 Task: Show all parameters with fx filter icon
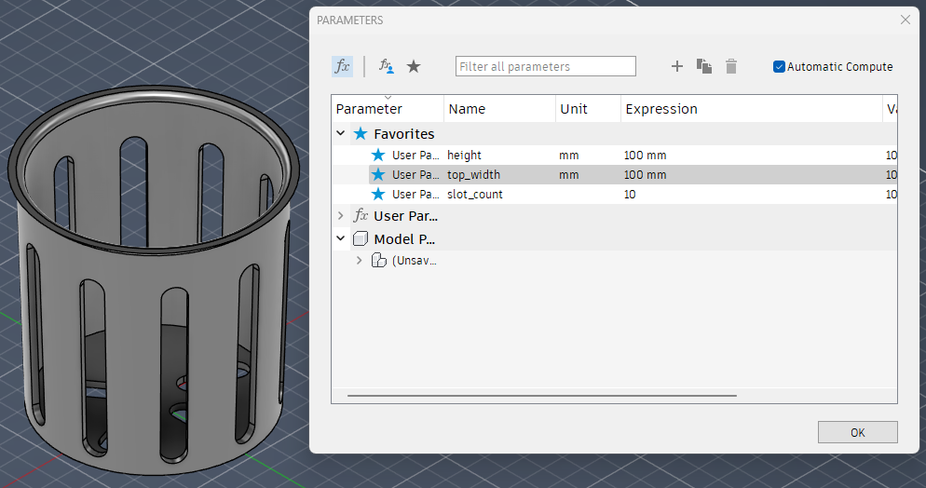(342, 66)
